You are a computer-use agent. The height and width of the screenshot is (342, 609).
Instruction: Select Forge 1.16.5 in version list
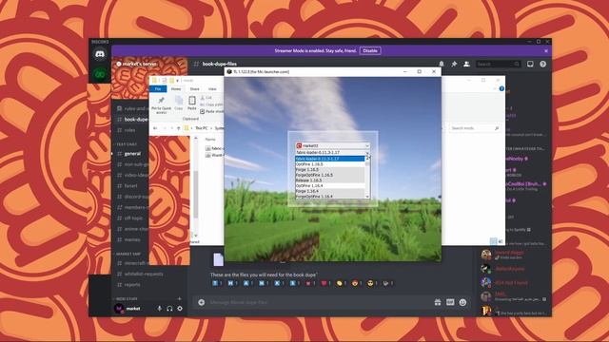tap(330, 169)
